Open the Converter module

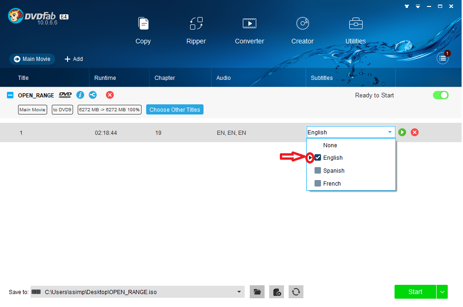coord(249,30)
